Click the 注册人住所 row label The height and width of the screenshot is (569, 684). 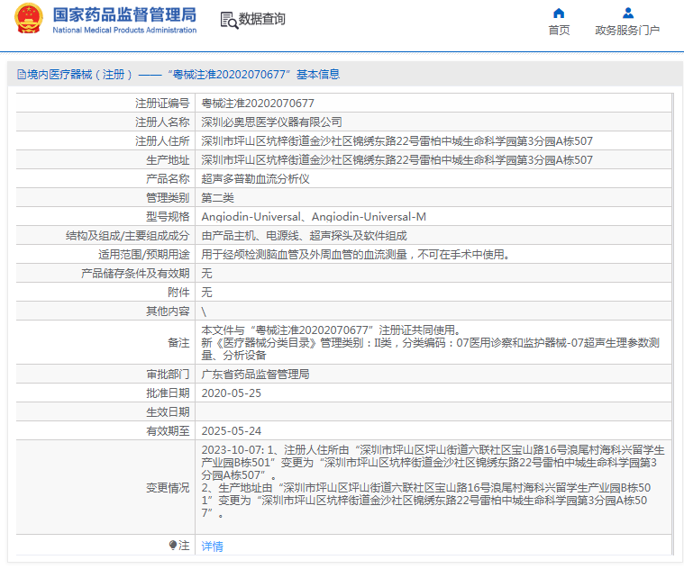[162, 141]
